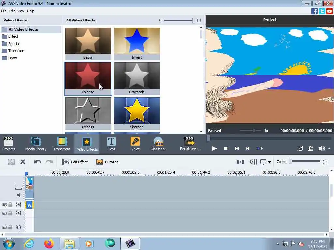Click the main video track film icon

(x=19, y=187)
